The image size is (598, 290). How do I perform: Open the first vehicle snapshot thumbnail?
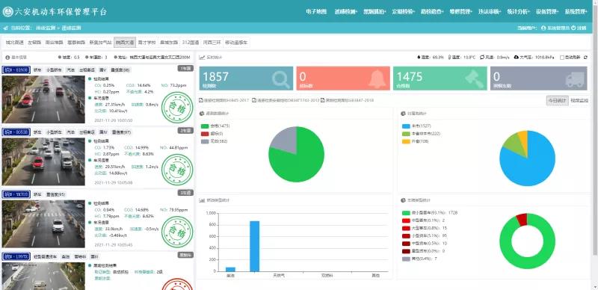pyautogui.click(x=43, y=99)
